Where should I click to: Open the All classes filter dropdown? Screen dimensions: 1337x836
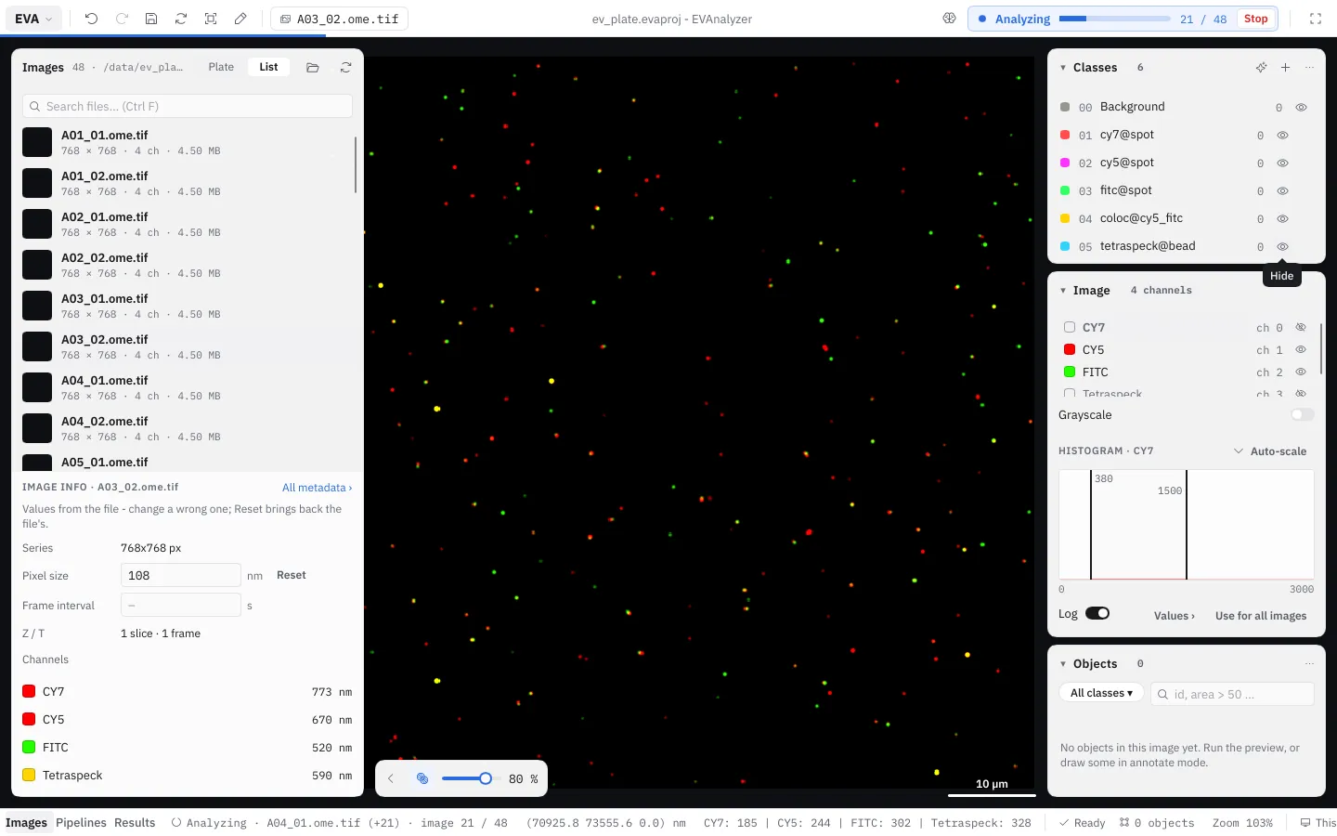click(1101, 693)
